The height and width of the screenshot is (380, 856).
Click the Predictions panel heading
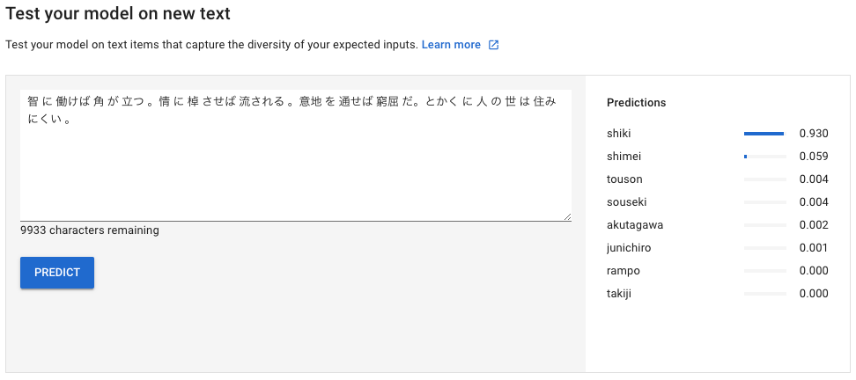coord(636,103)
